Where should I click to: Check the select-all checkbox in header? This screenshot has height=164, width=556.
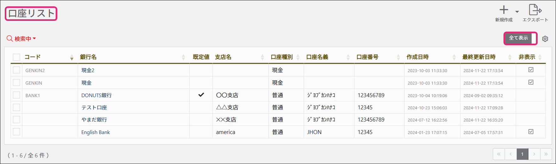[16, 57]
